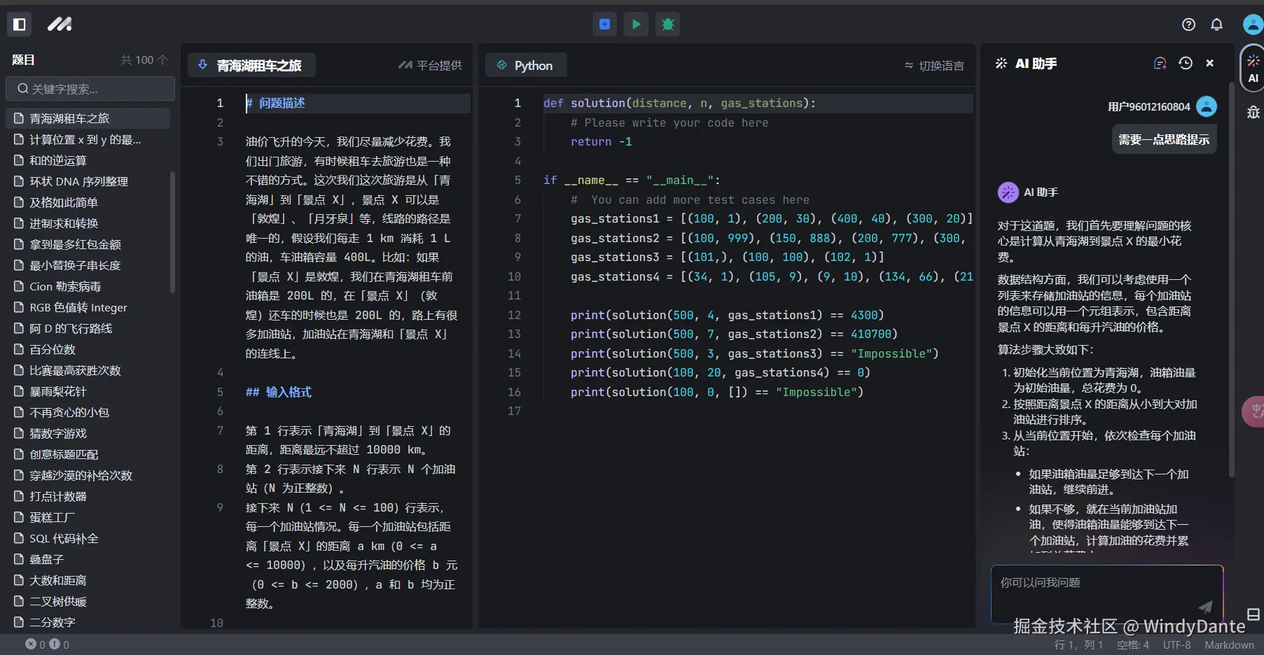Select the 青海湖租车之旅 description tab
The height and width of the screenshot is (655, 1264).
point(251,66)
